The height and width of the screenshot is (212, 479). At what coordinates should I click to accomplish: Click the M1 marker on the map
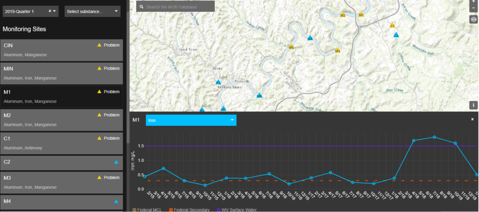click(x=361, y=15)
